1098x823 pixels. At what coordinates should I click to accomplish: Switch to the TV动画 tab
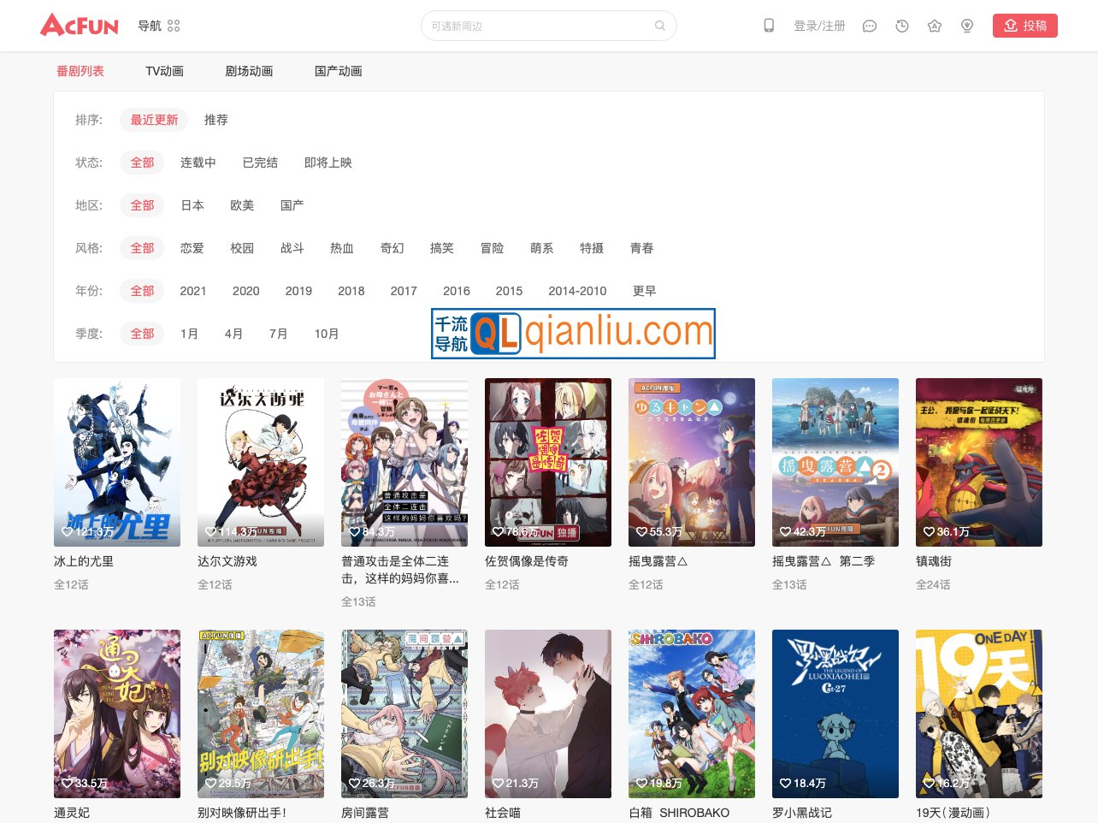[164, 71]
